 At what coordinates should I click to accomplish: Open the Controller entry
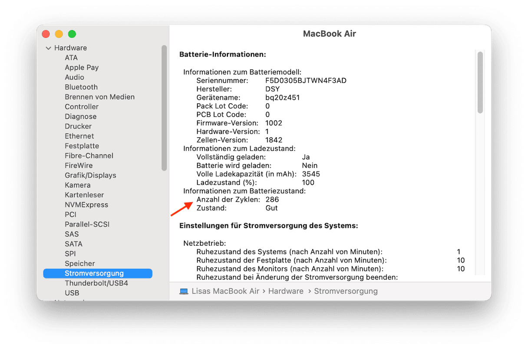tap(82, 107)
